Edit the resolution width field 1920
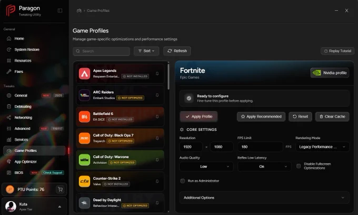 [191, 146]
